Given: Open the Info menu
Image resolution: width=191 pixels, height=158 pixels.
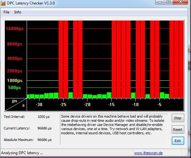Looking at the screenshot, I should [18, 12].
